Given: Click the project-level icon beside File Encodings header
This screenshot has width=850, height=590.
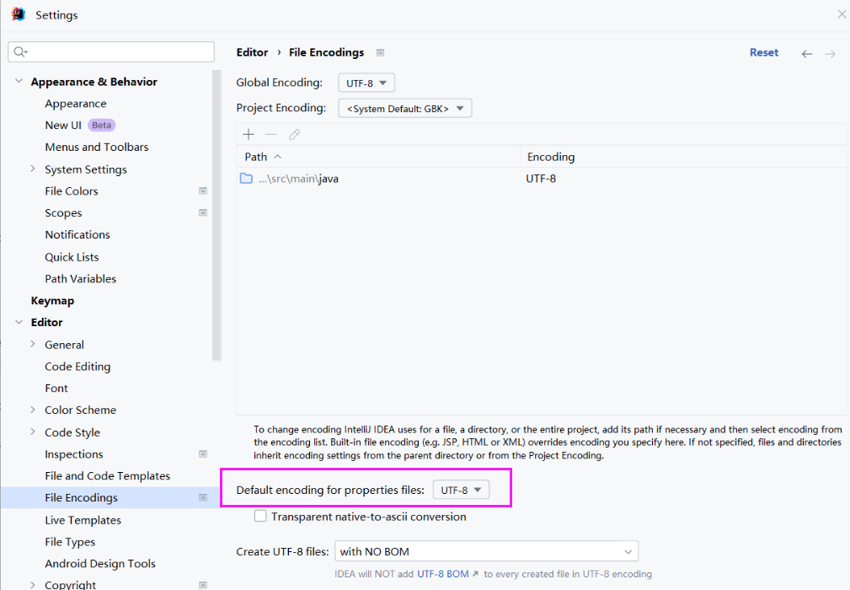Looking at the screenshot, I should 381,52.
